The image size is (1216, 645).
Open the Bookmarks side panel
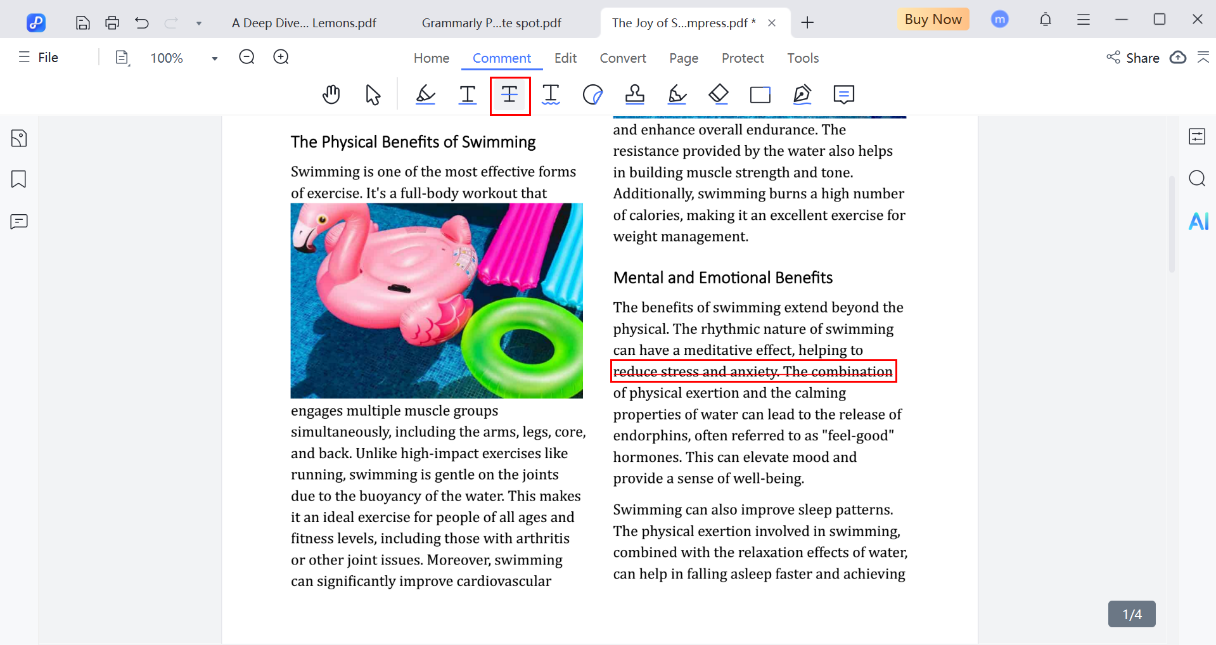tap(19, 179)
